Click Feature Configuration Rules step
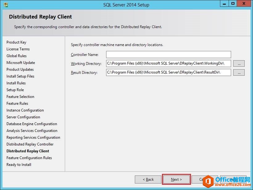Screen dimensions: 253x190 [29, 158]
